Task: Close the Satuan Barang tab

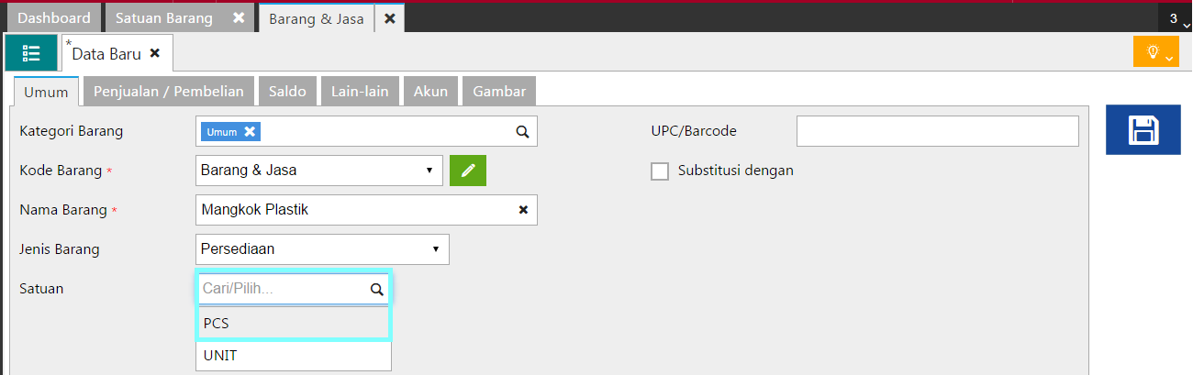Action: point(239,17)
